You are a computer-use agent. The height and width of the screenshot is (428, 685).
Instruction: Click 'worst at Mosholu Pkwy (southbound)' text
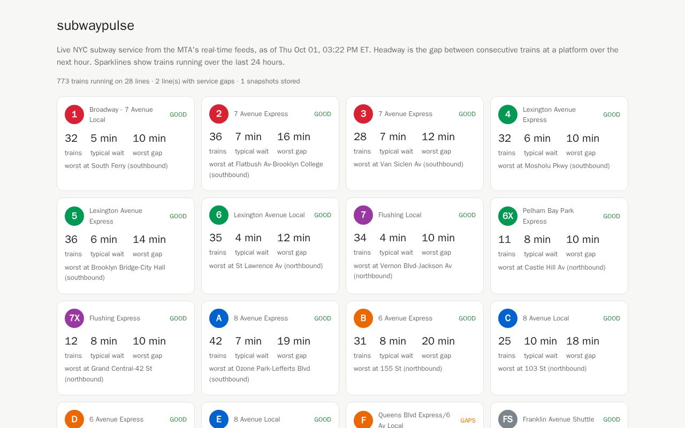(554, 166)
